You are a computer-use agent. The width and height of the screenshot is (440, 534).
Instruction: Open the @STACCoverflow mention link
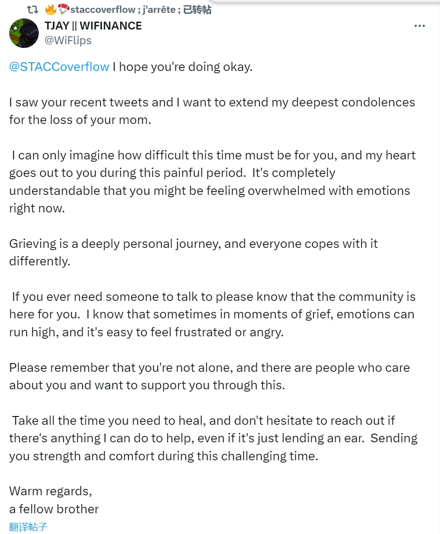[59, 67]
